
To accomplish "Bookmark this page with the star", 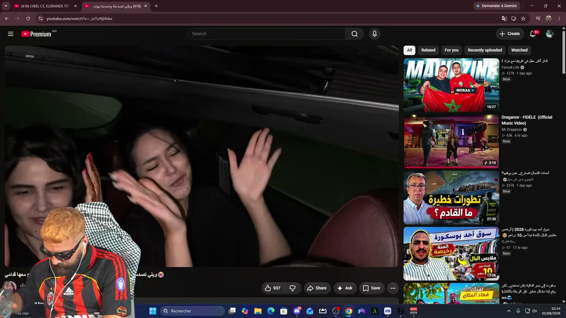I will tap(524, 19).
